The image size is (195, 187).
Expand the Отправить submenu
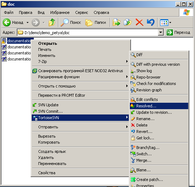click(80, 127)
